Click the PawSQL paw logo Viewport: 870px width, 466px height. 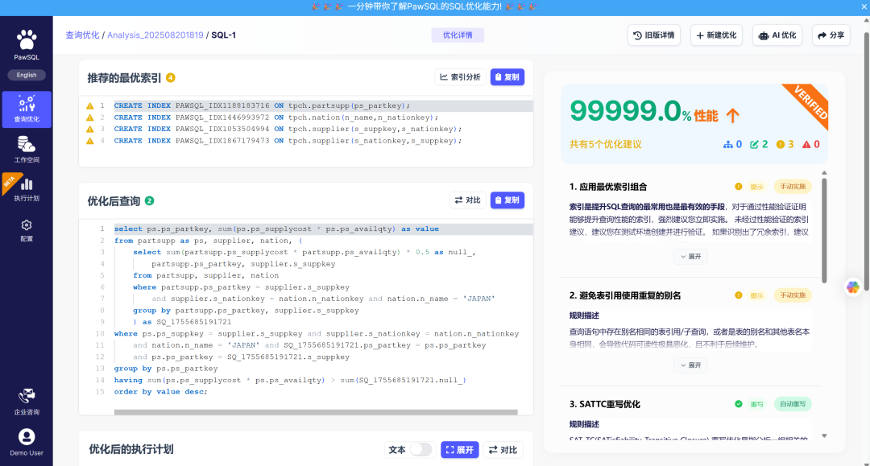[x=26, y=40]
